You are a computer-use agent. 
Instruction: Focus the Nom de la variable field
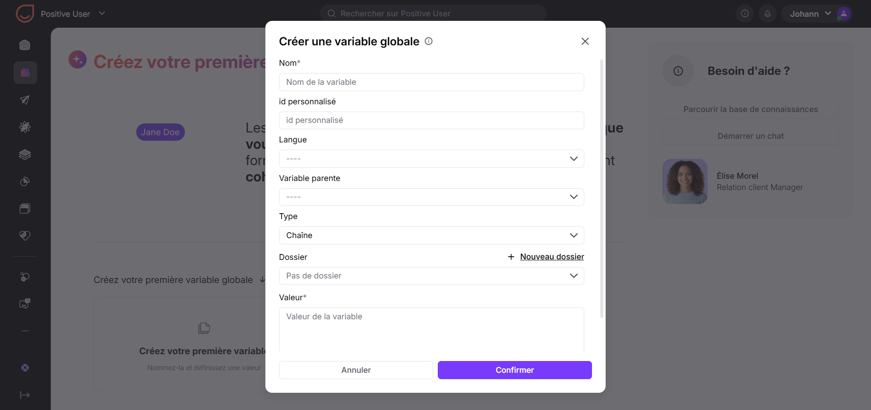click(431, 82)
